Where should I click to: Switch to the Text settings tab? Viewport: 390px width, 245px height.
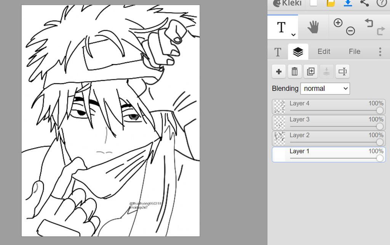click(x=278, y=52)
